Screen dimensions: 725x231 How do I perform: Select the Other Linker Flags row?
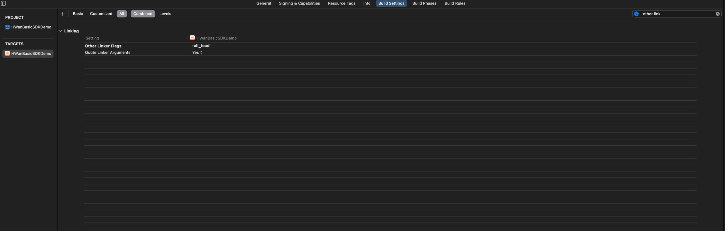click(x=390, y=46)
